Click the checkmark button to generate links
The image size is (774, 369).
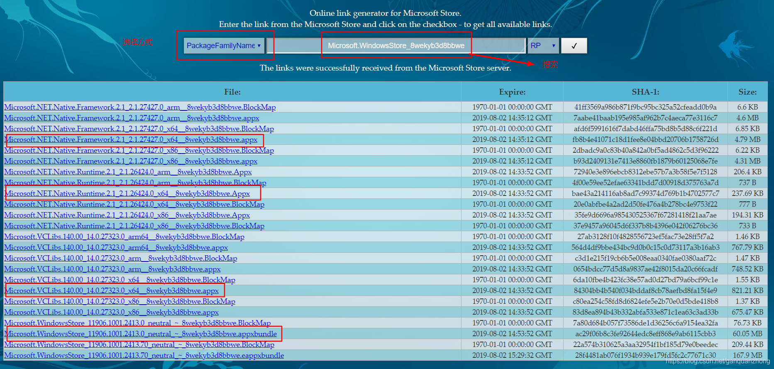click(574, 46)
